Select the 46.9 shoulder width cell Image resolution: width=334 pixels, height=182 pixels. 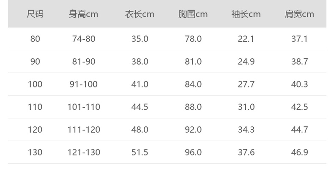coord(299,152)
